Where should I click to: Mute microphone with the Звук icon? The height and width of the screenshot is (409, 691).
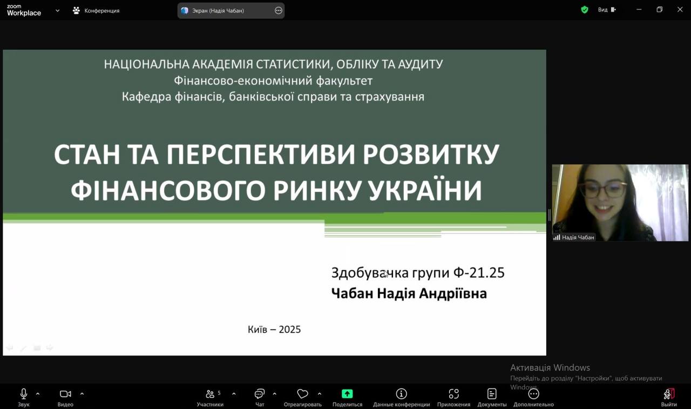[x=23, y=394]
